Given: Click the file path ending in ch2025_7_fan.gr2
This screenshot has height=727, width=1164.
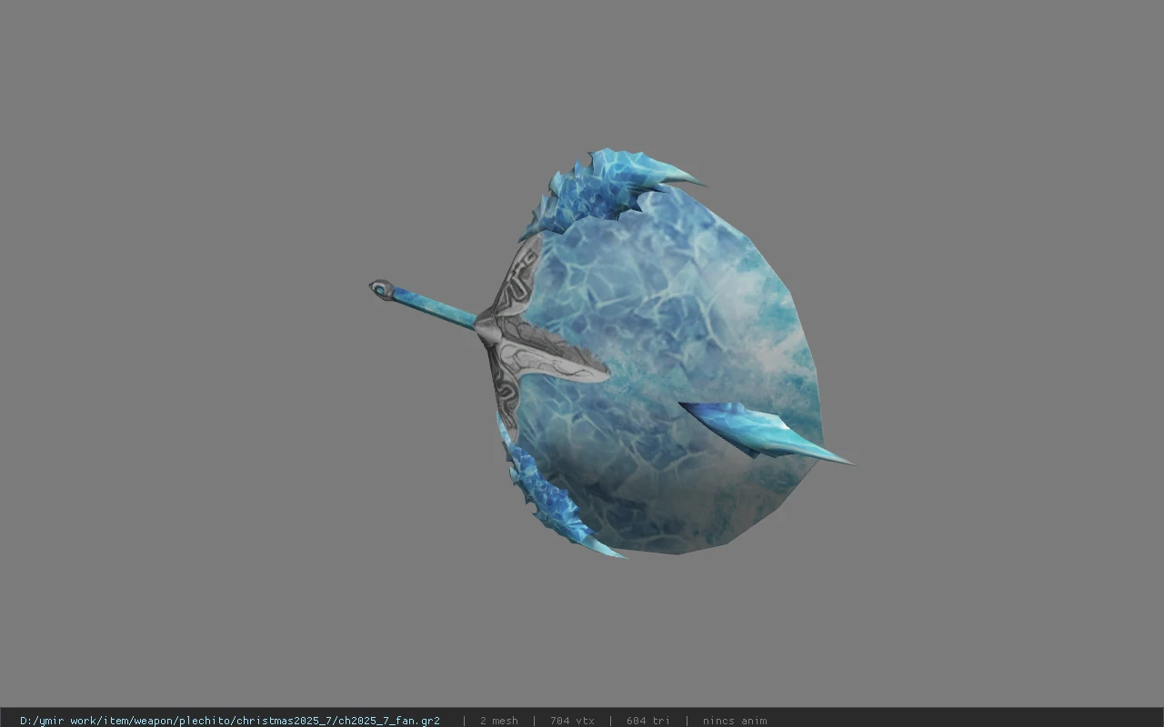Looking at the screenshot, I should [230, 721].
